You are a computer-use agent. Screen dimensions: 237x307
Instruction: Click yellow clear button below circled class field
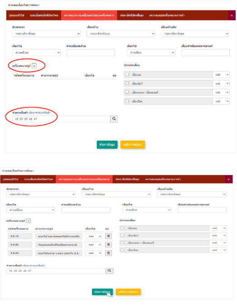[132, 145]
